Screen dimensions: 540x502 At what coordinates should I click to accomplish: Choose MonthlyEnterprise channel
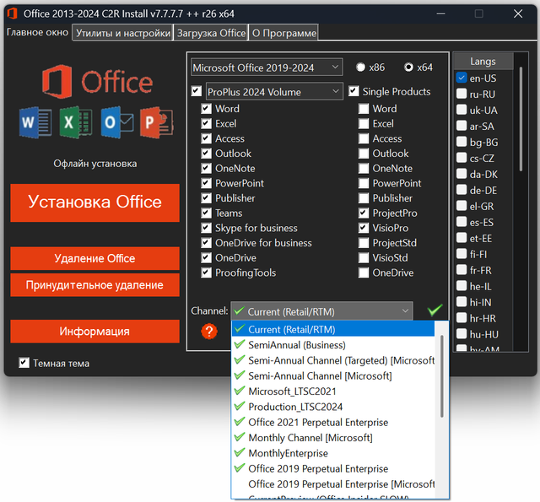[333, 453]
